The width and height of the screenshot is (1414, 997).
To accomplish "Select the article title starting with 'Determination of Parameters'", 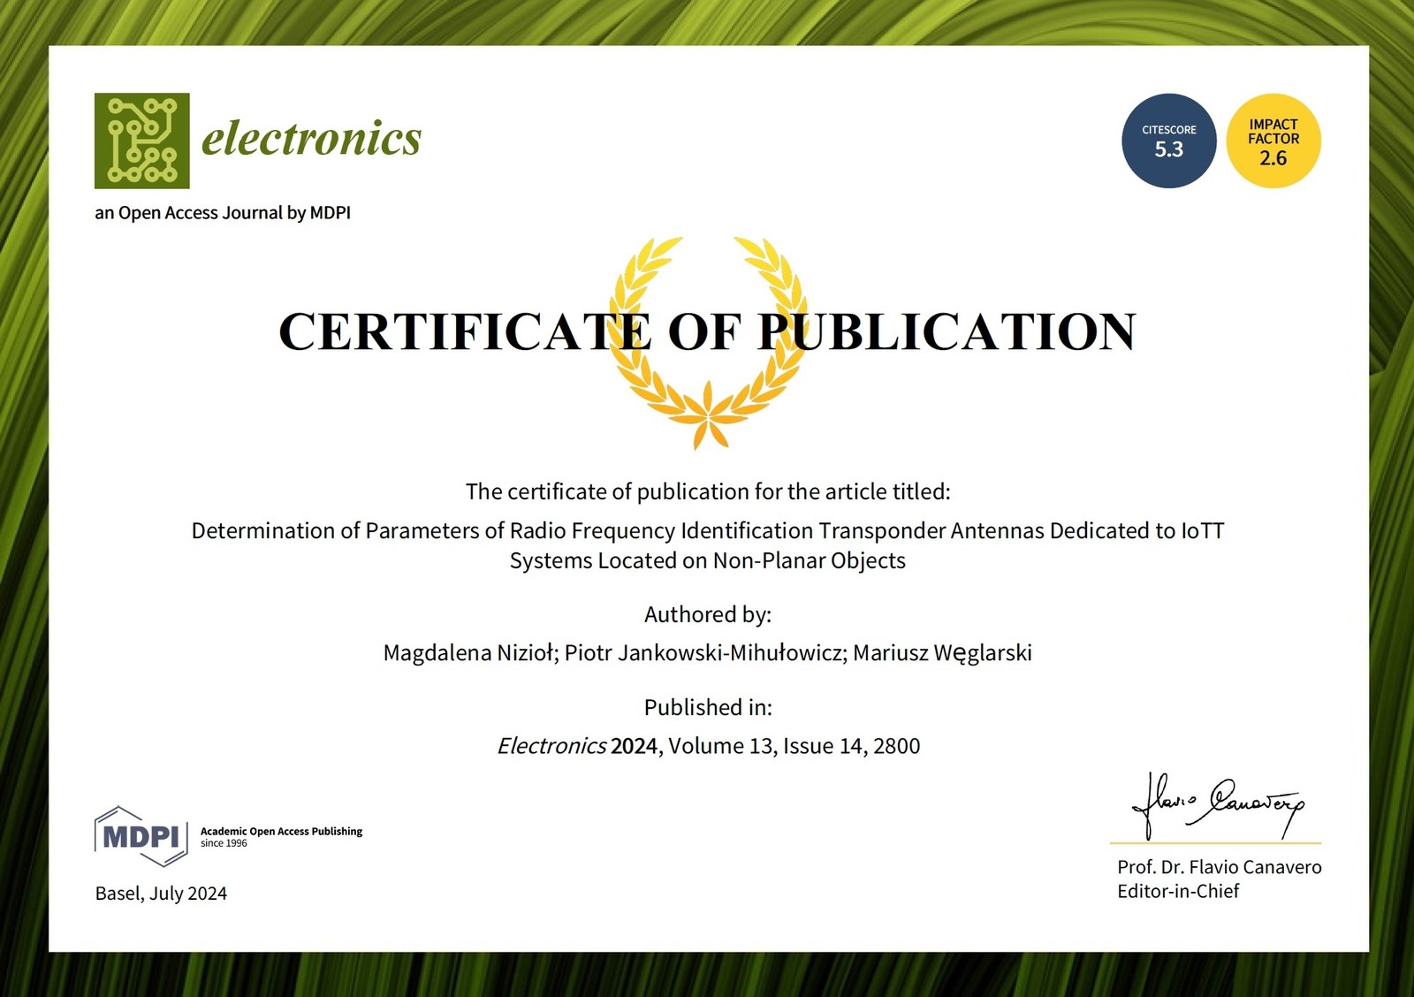I will tap(707, 530).
